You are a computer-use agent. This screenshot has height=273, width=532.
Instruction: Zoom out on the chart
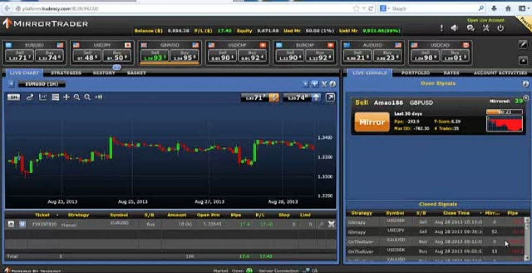click(87, 97)
